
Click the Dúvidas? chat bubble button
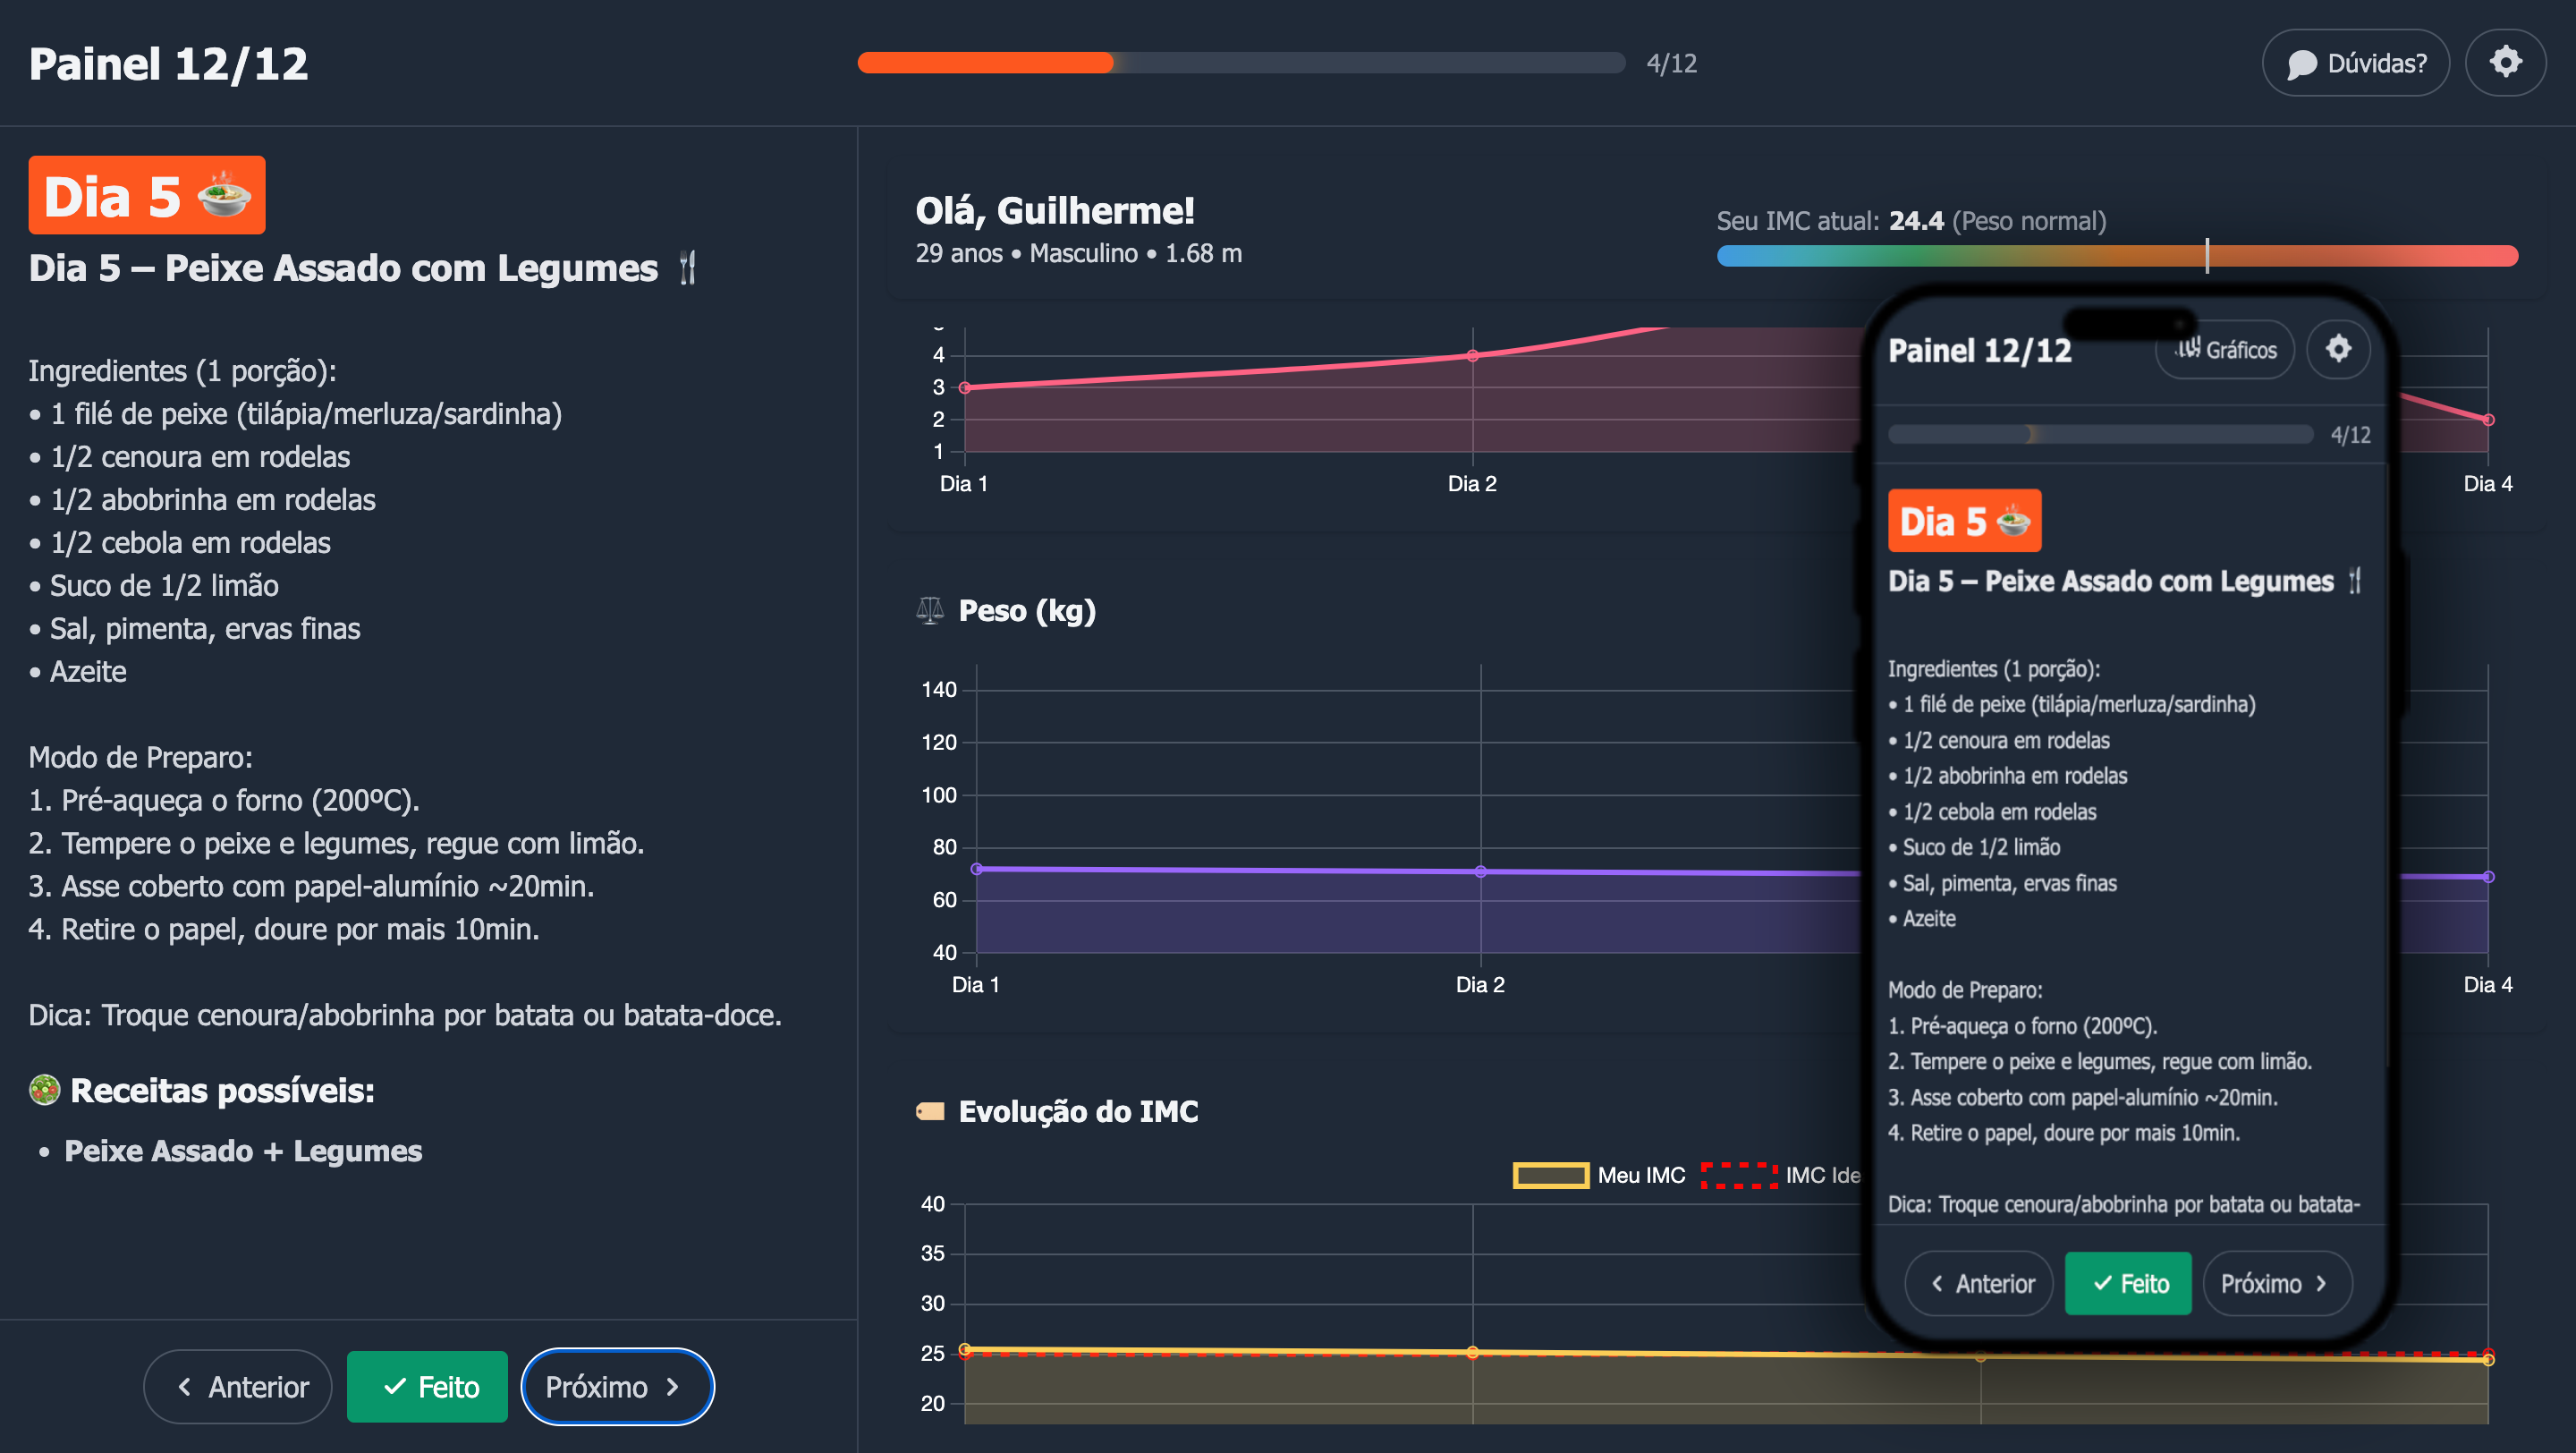[x=2355, y=63]
